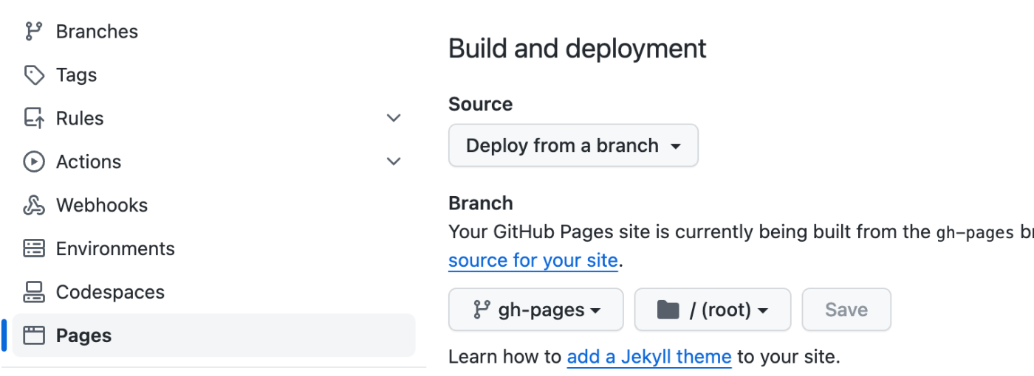Click the Webhooks icon
This screenshot has width=1034, height=376.
pyautogui.click(x=33, y=206)
